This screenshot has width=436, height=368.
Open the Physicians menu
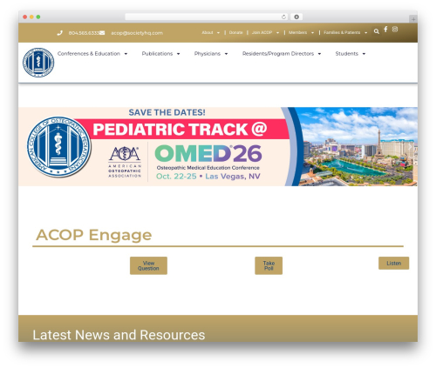click(208, 54)
